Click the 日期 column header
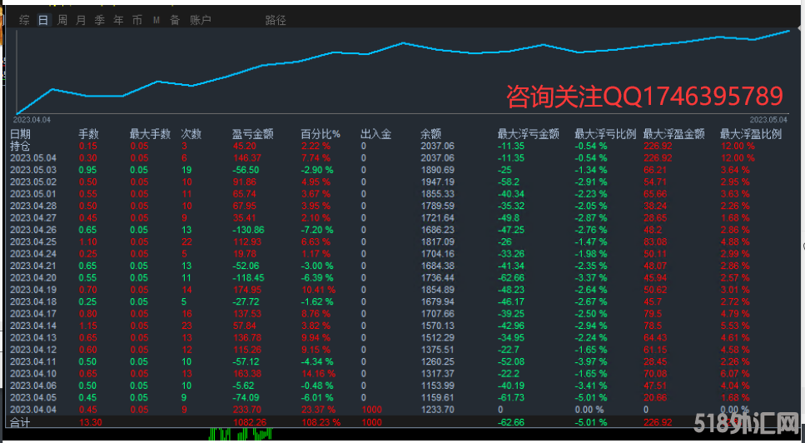 tap(21, 133)
